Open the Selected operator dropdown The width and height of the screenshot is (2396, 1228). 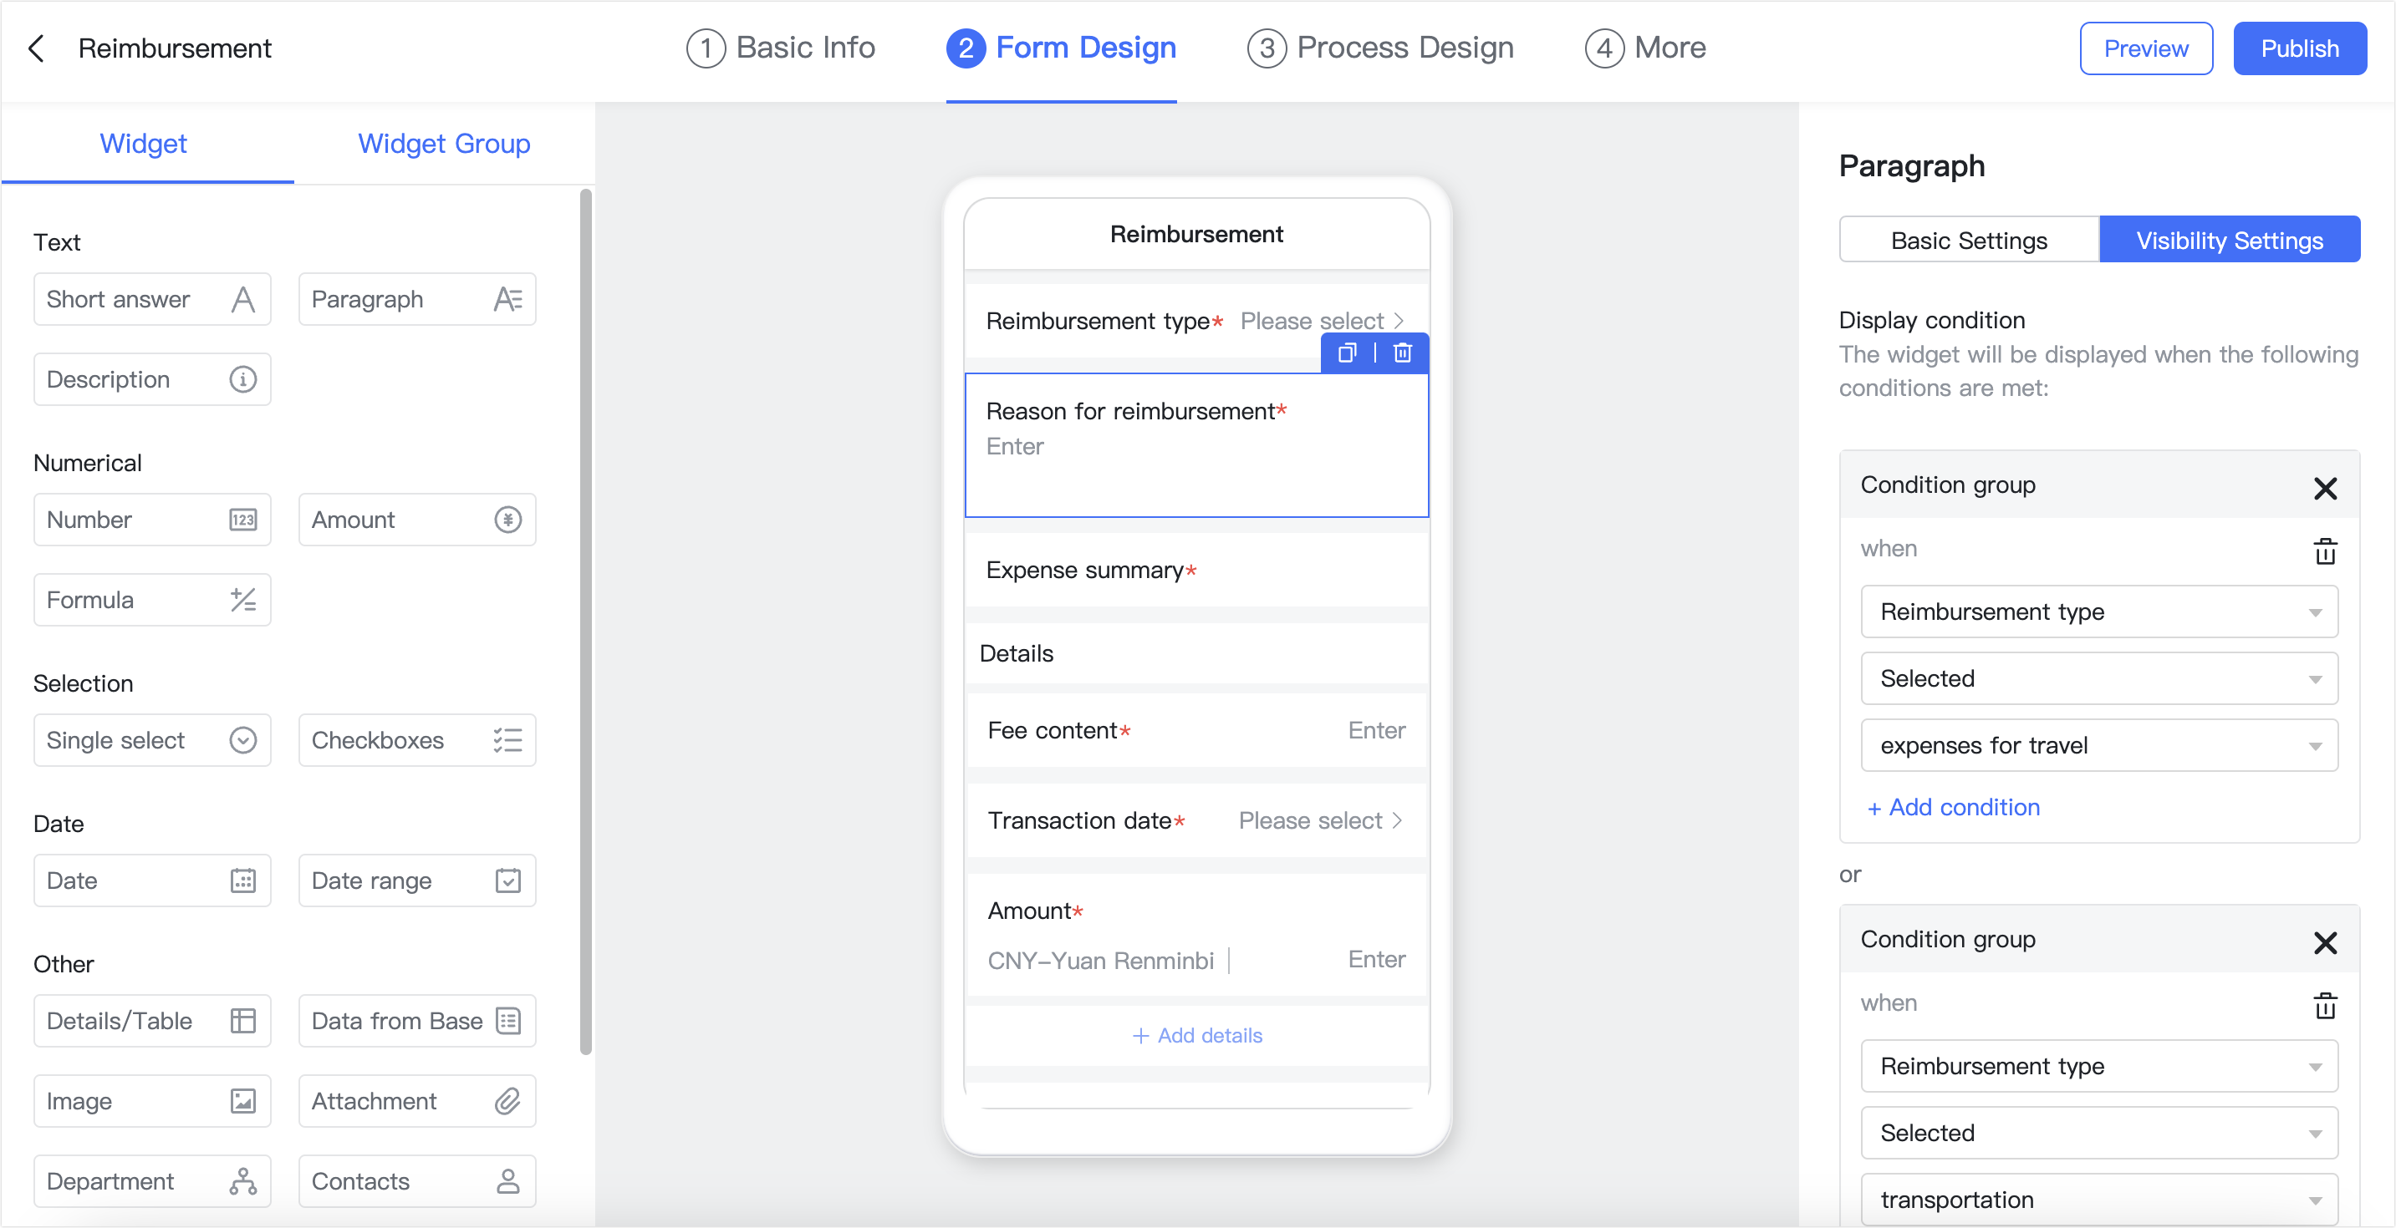2098,678
